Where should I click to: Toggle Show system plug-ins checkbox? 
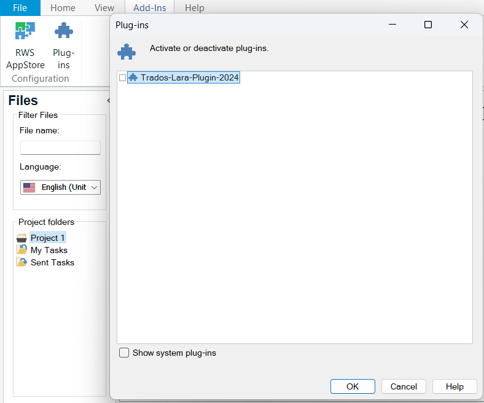pos(124,353)
